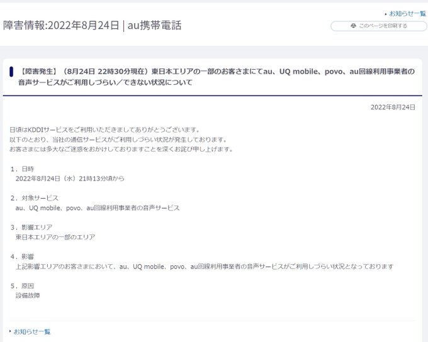
Task: Click the second title line 音声サービスがご利用しづらい
Action: pyautogui.click(x=105, y=82)
